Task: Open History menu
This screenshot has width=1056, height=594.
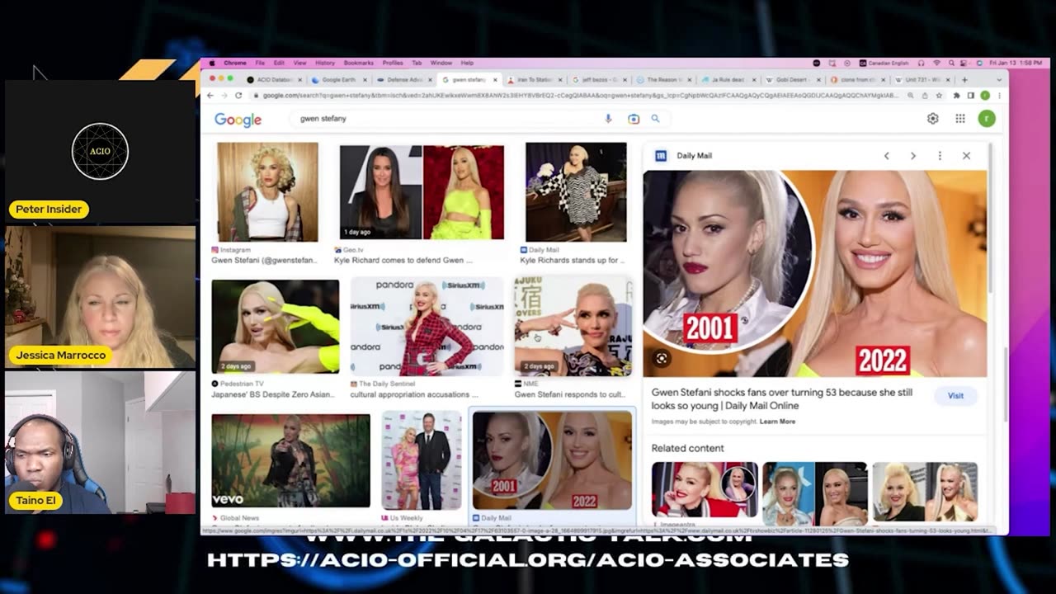Action: pyautogui.click(x=325, y=63)
